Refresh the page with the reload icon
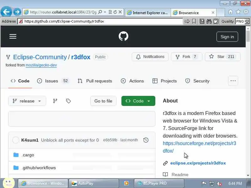251x188 pixels. [x=115, y=12]
